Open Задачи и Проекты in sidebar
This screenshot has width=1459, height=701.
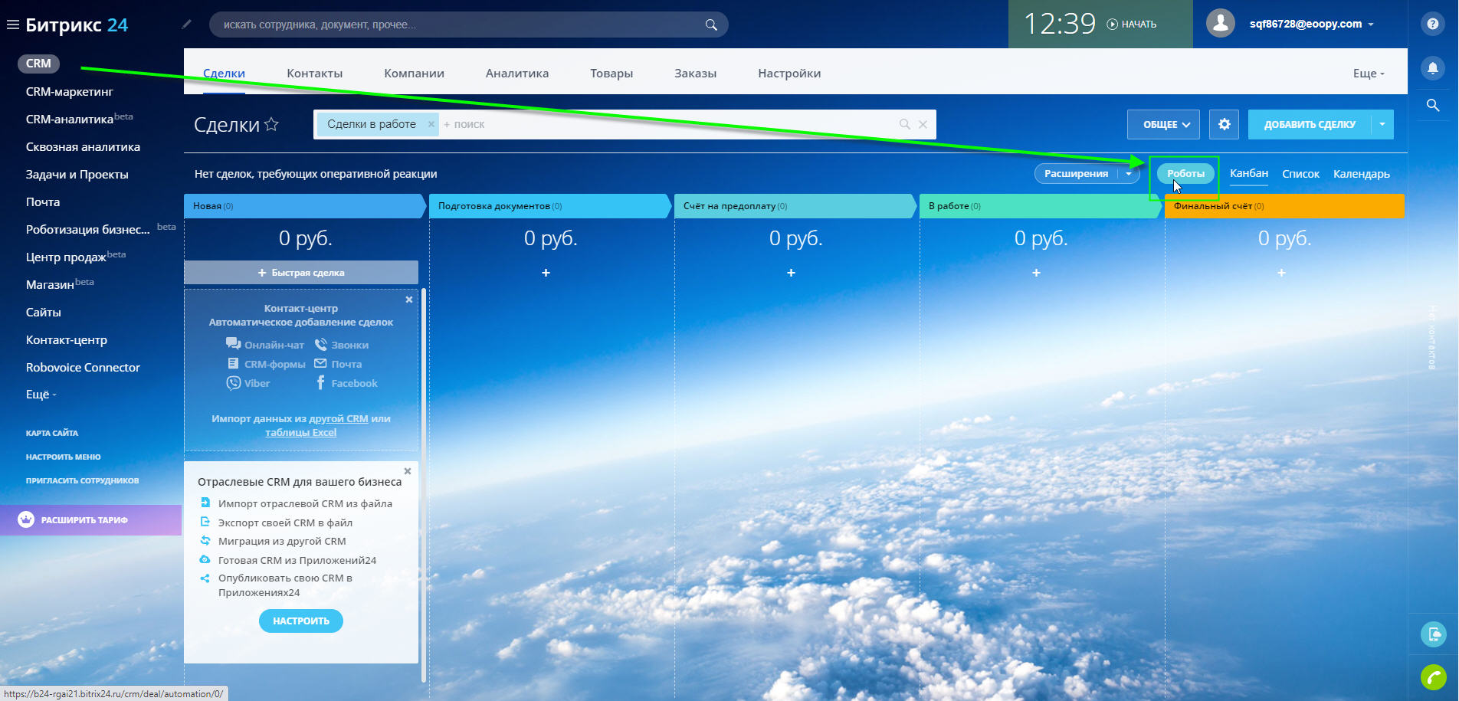77,175
